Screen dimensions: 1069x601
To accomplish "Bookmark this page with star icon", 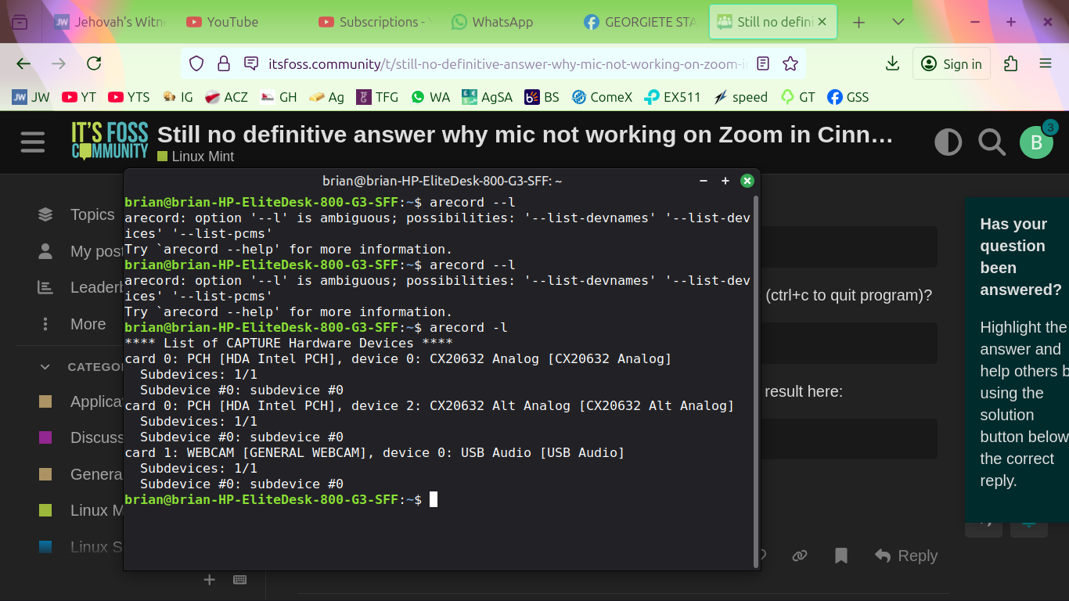I will 790,64.
